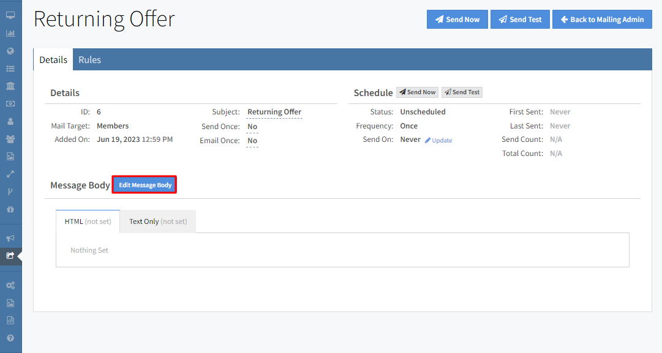Open the gears settings sidebar icon
Image resolution: width=662 pixels, height=353 pixels.
click(10, 285)
